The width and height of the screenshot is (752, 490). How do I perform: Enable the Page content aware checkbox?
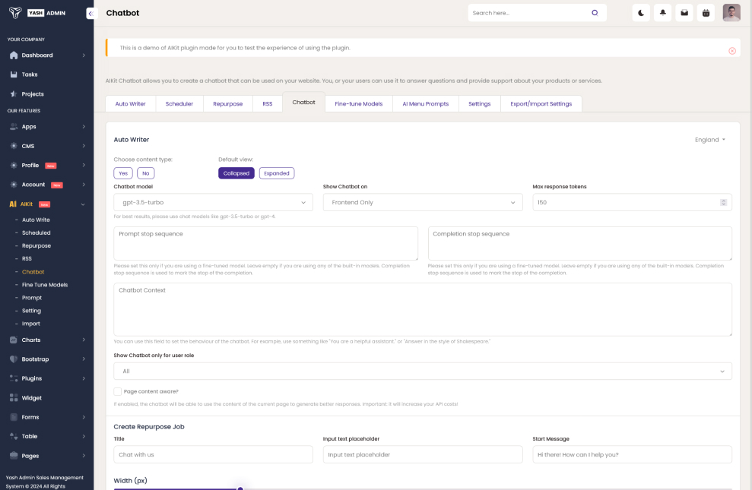coord(118,392)
